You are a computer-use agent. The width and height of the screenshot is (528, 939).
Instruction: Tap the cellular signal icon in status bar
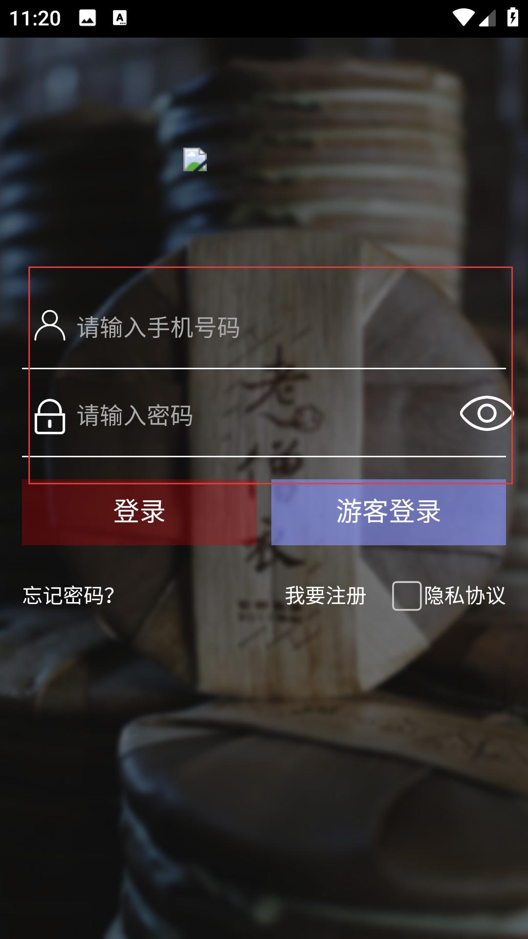coord(487,18)
